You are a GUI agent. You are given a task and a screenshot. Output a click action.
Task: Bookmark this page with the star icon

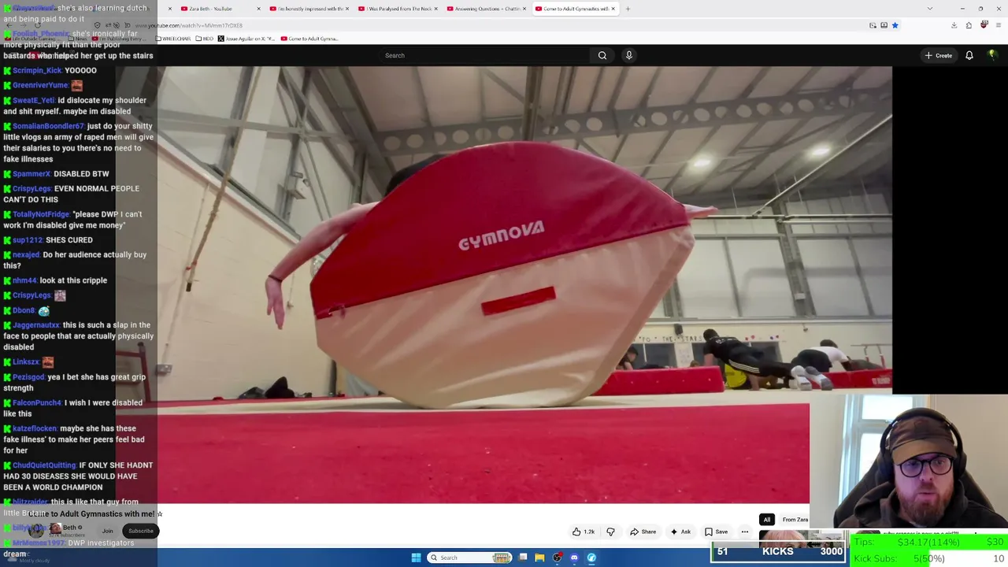[x=895, y=25]
